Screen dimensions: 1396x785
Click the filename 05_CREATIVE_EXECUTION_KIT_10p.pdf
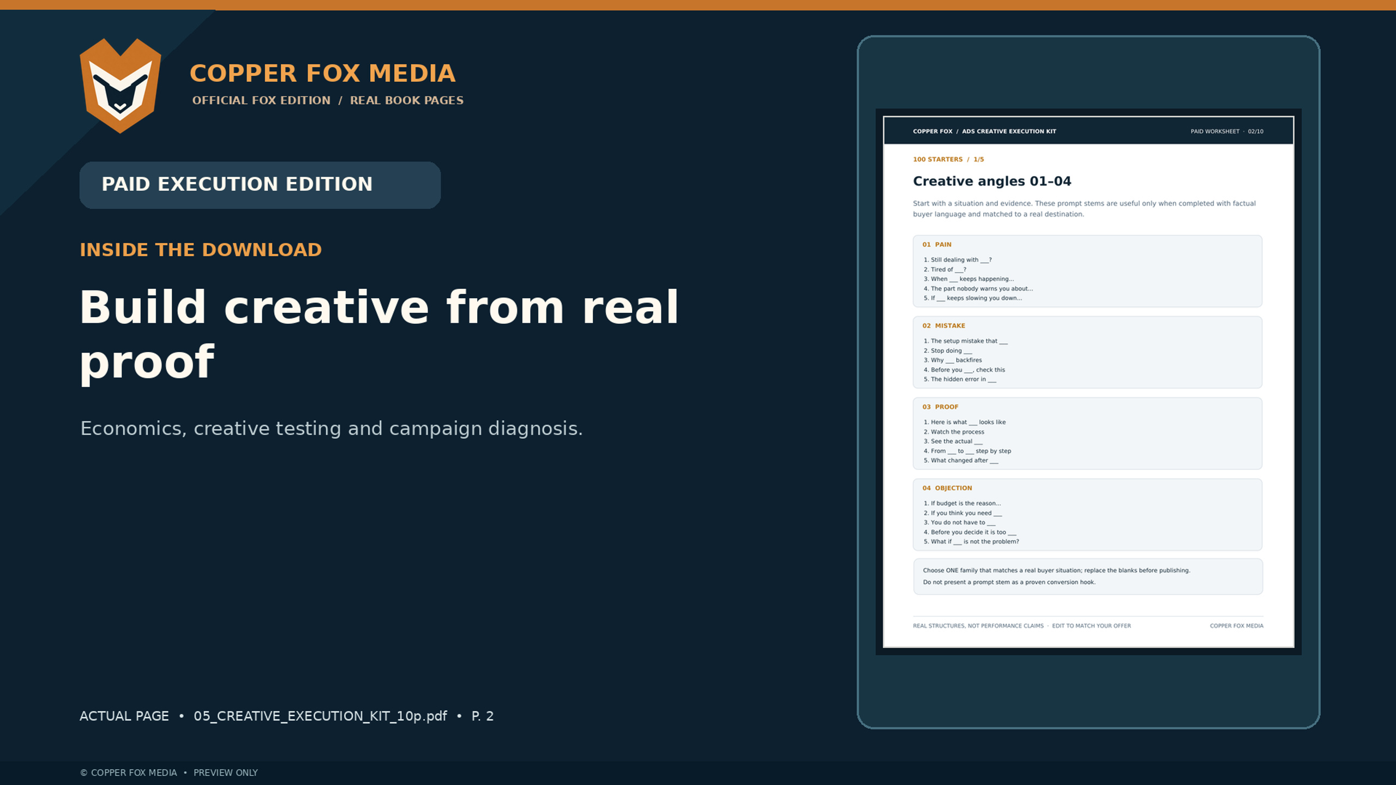pyautogui.click(x=320, y=716)
